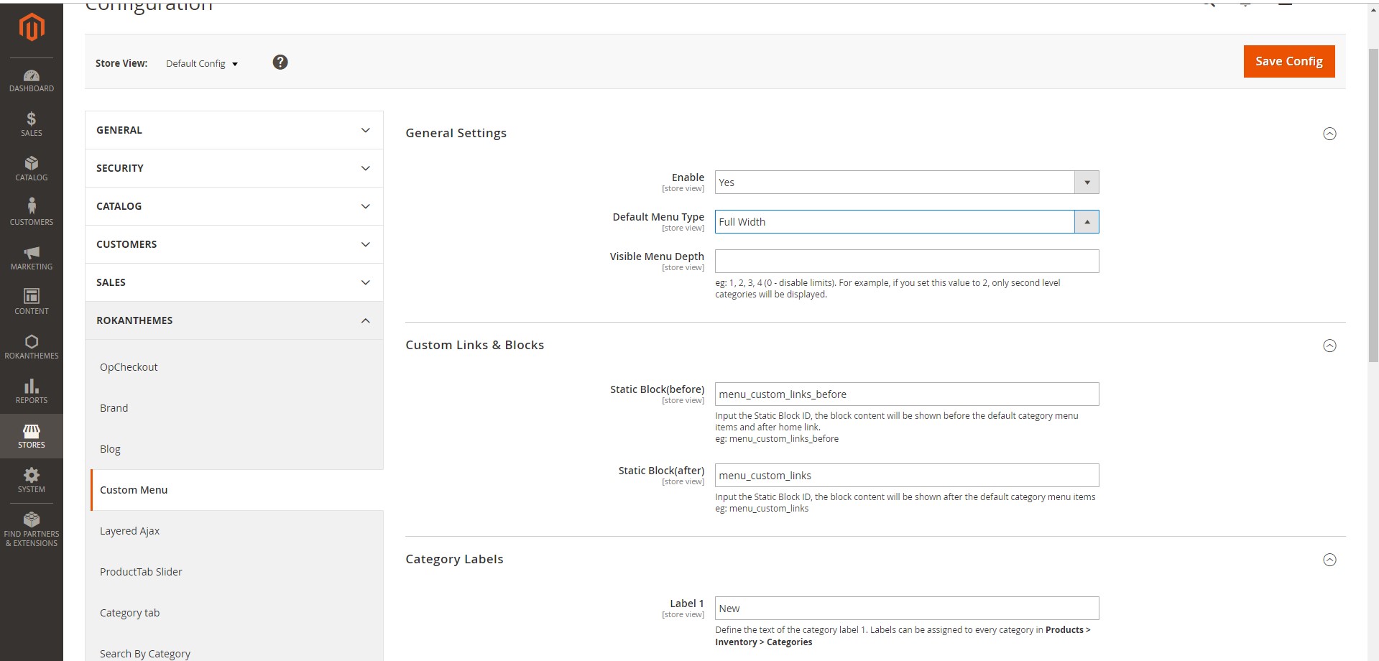Click the page vertical scrollbar
Viewport: 1379px width, 661px height.
click(x=1373, y=206)
